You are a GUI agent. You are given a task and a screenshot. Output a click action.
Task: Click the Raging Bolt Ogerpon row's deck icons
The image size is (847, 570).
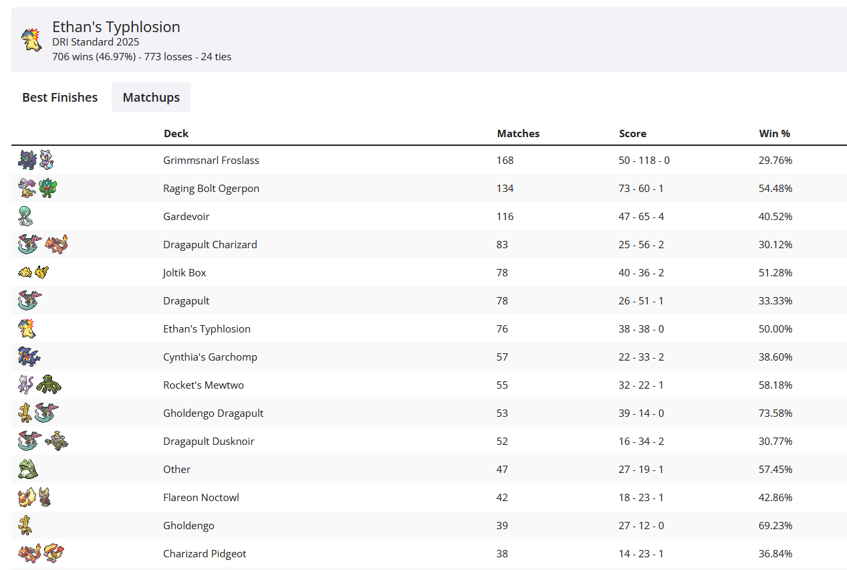[38, 188]
